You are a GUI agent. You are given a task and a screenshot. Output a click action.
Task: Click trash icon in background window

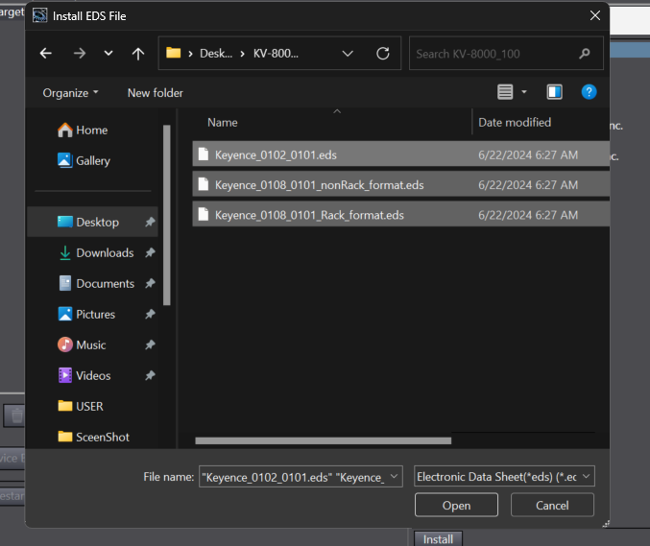(x=16, y=415)
